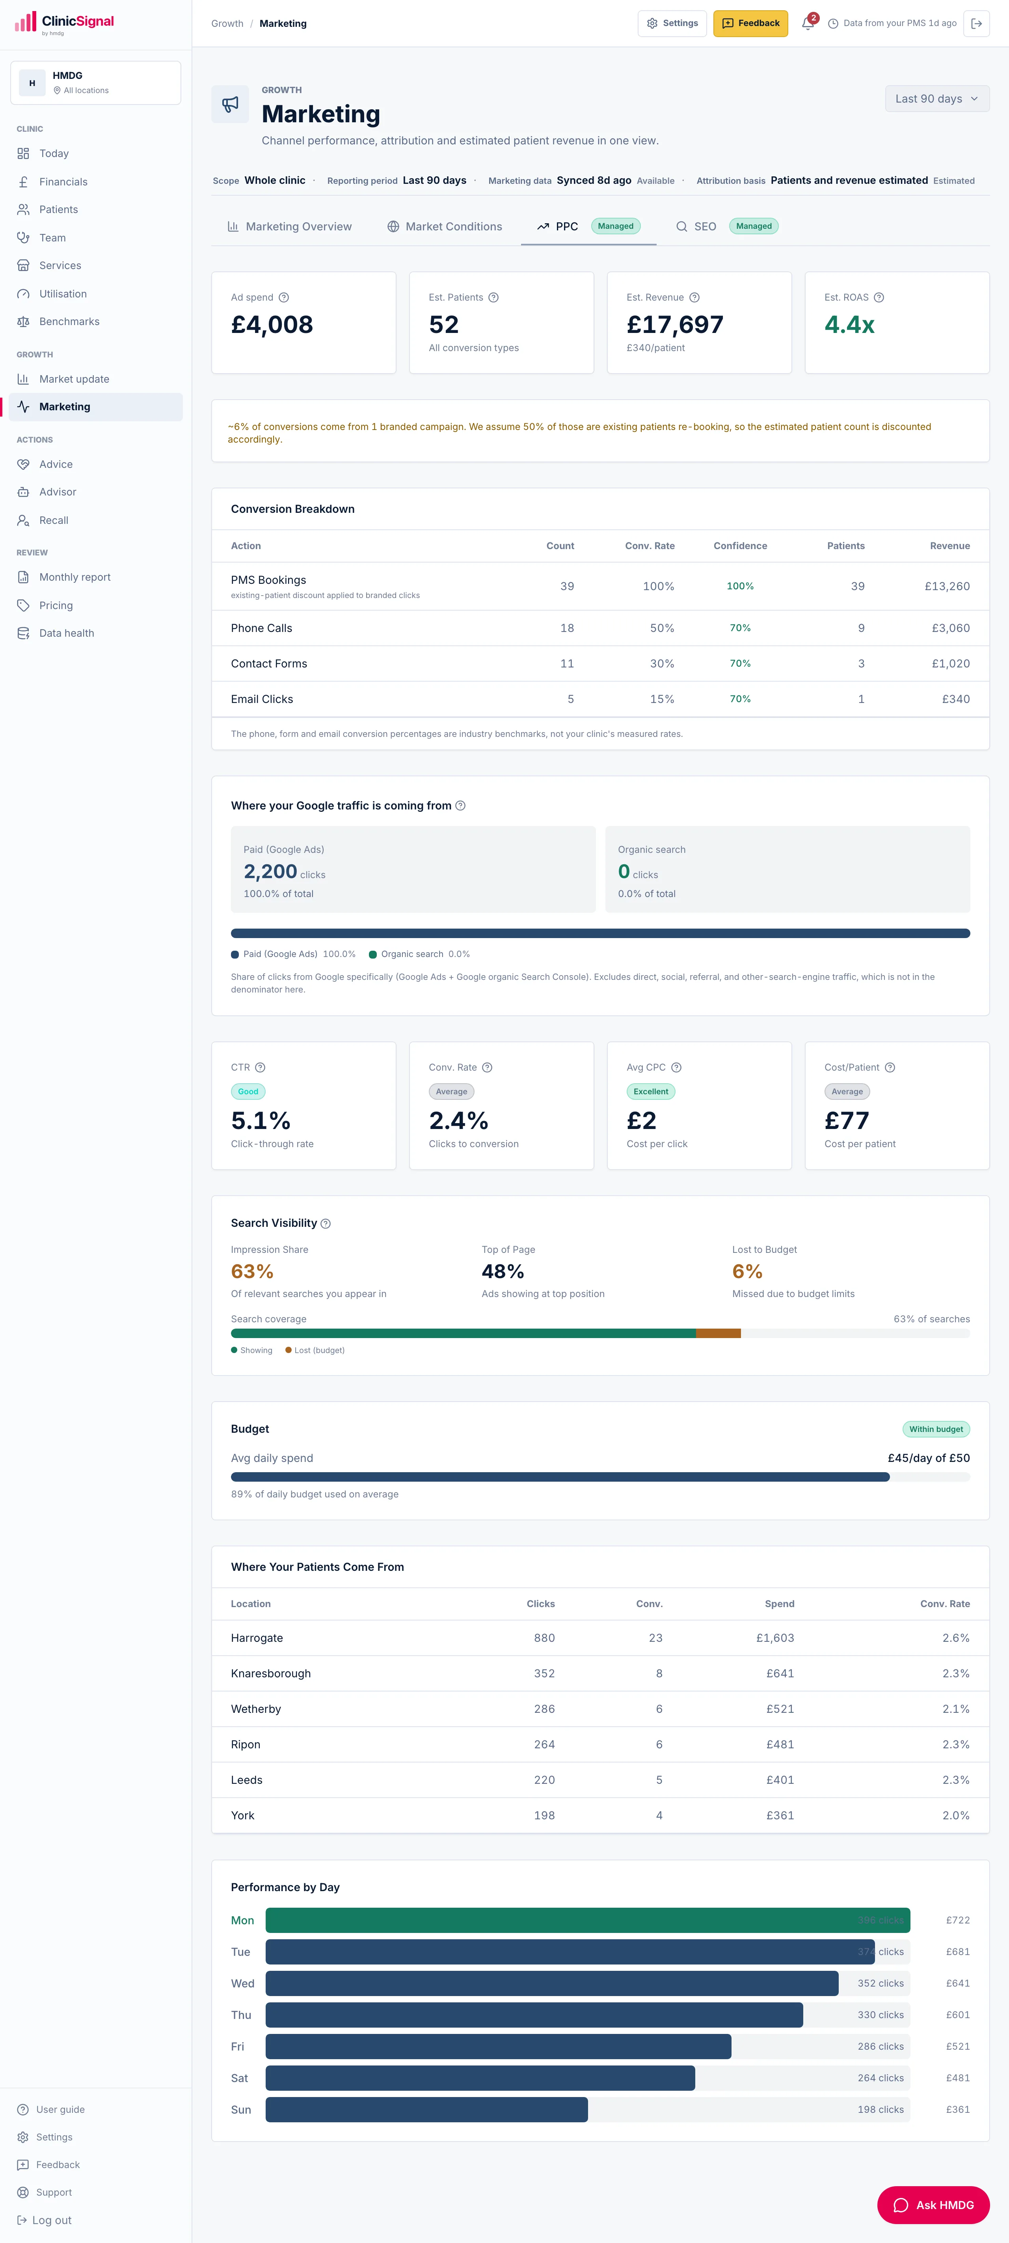Click the Data health database icon
The height and width of the screenshot is (2243, 1009).
point(24,633)
